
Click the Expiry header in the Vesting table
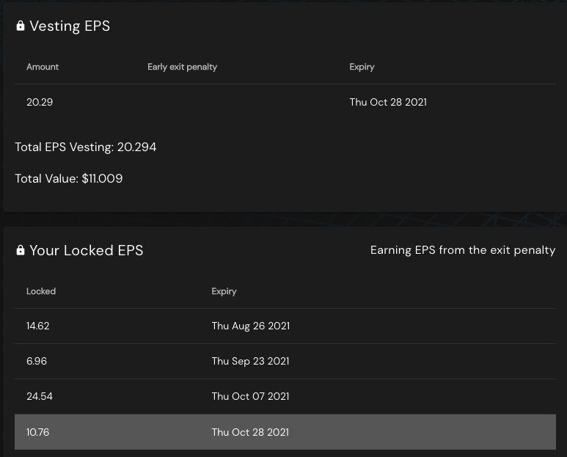362,67
